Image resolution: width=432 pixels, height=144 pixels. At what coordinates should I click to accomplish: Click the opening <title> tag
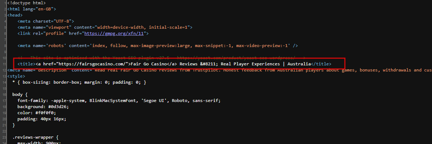pos(26,64)
